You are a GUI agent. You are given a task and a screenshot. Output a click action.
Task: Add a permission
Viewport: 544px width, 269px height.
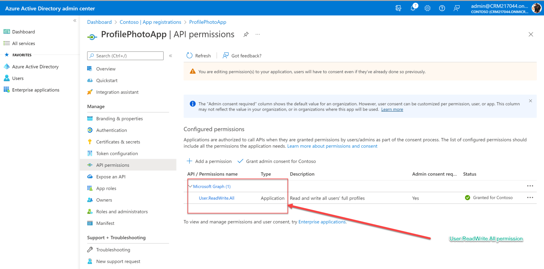point(209,161)
